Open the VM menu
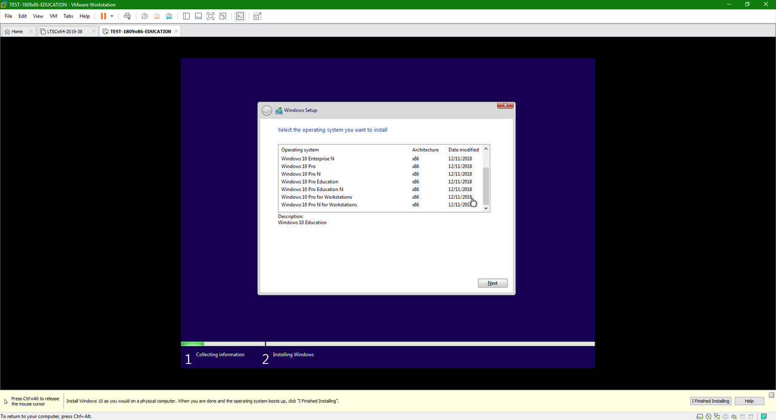Viewport: 776px width, 420px height. click(x=53, y=16)
